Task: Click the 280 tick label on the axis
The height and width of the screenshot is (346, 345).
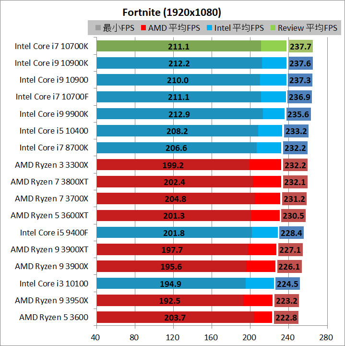Action: point(326,337)
